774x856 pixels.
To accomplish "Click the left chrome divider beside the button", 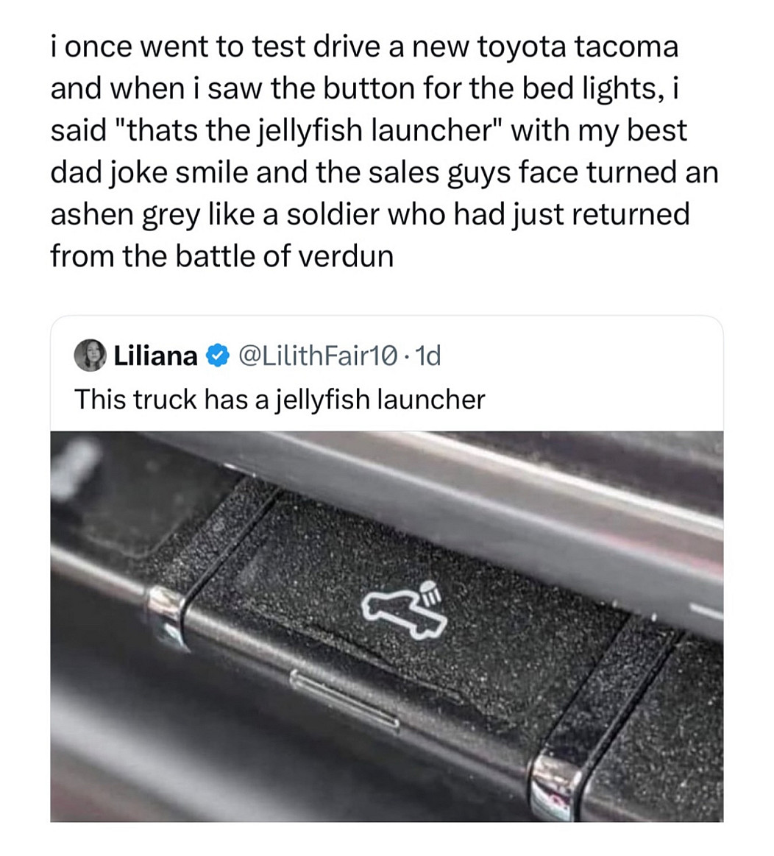I will click(168, 615).
